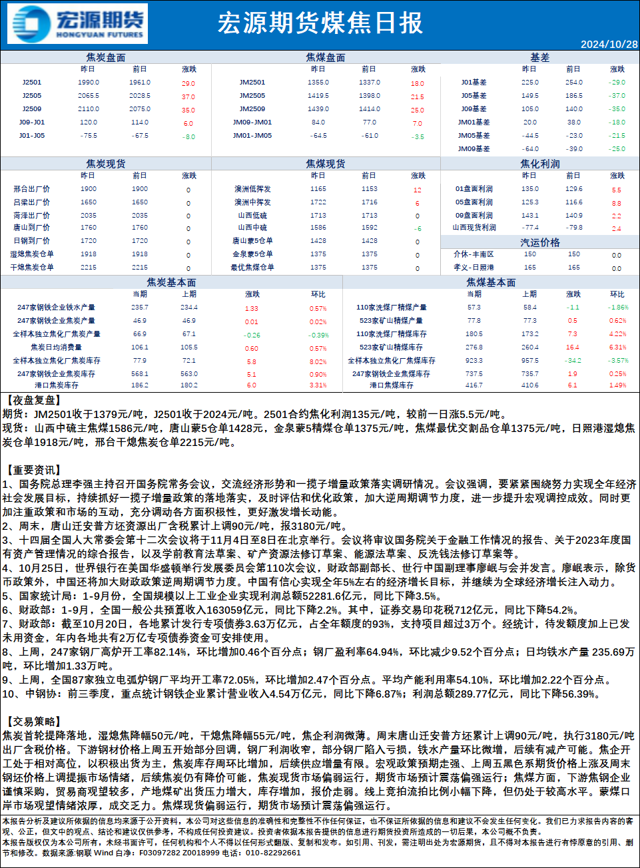Screen dimensions: 640x868
Task: Click the J09基差 row label
Action: [x=474, y=109]
